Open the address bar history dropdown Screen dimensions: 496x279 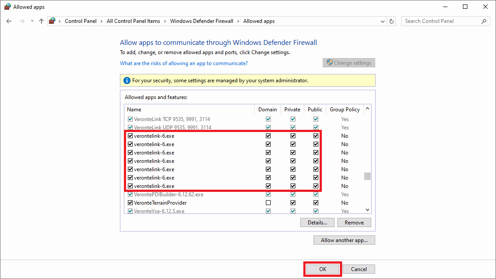[382, 21]
